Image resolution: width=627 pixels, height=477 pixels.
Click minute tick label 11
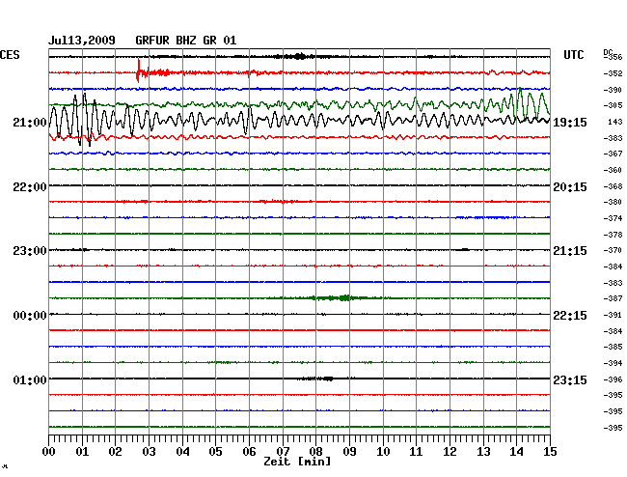[417, 452]
